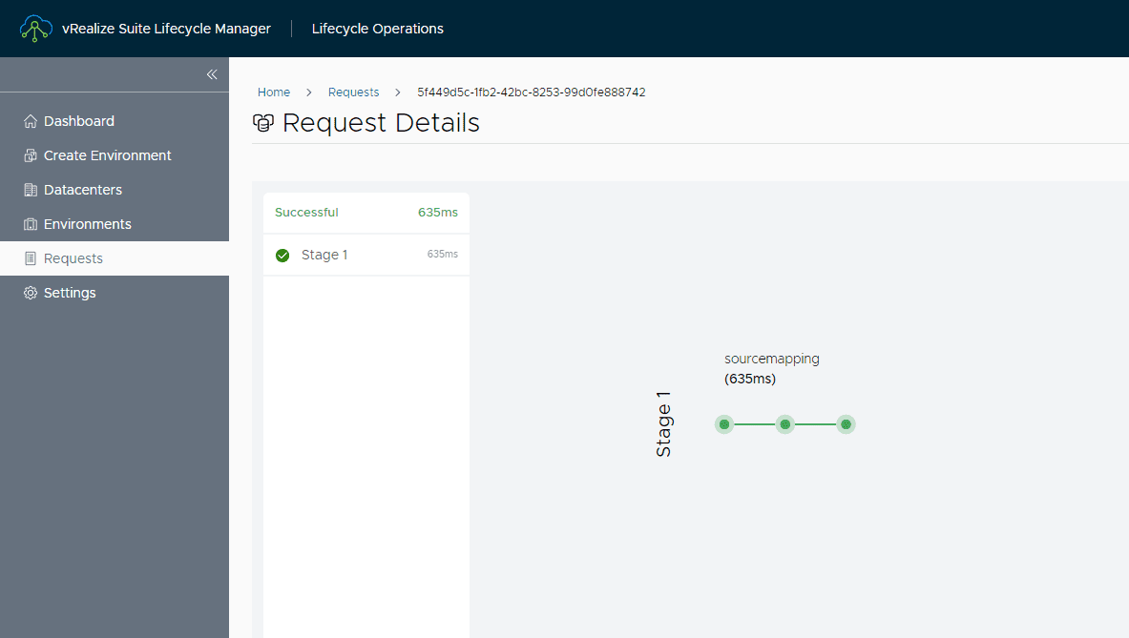Screen dimensions: 1129x638
Task: Open the Dashboard from the sidebar
Action: [31, 121]
